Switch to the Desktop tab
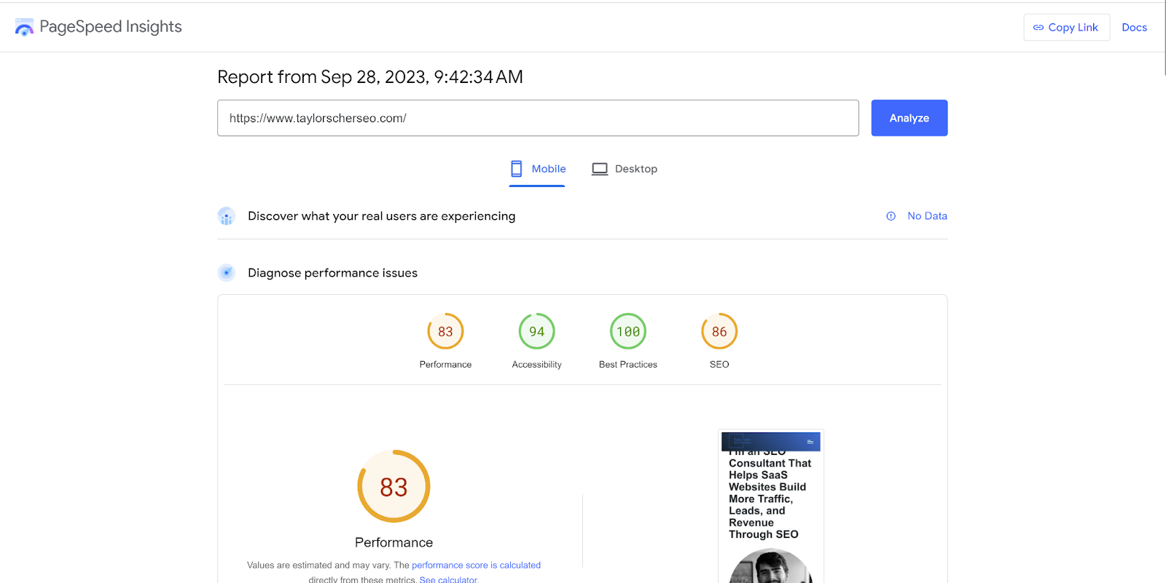1166x583 pixels. [x=625, y=169]
